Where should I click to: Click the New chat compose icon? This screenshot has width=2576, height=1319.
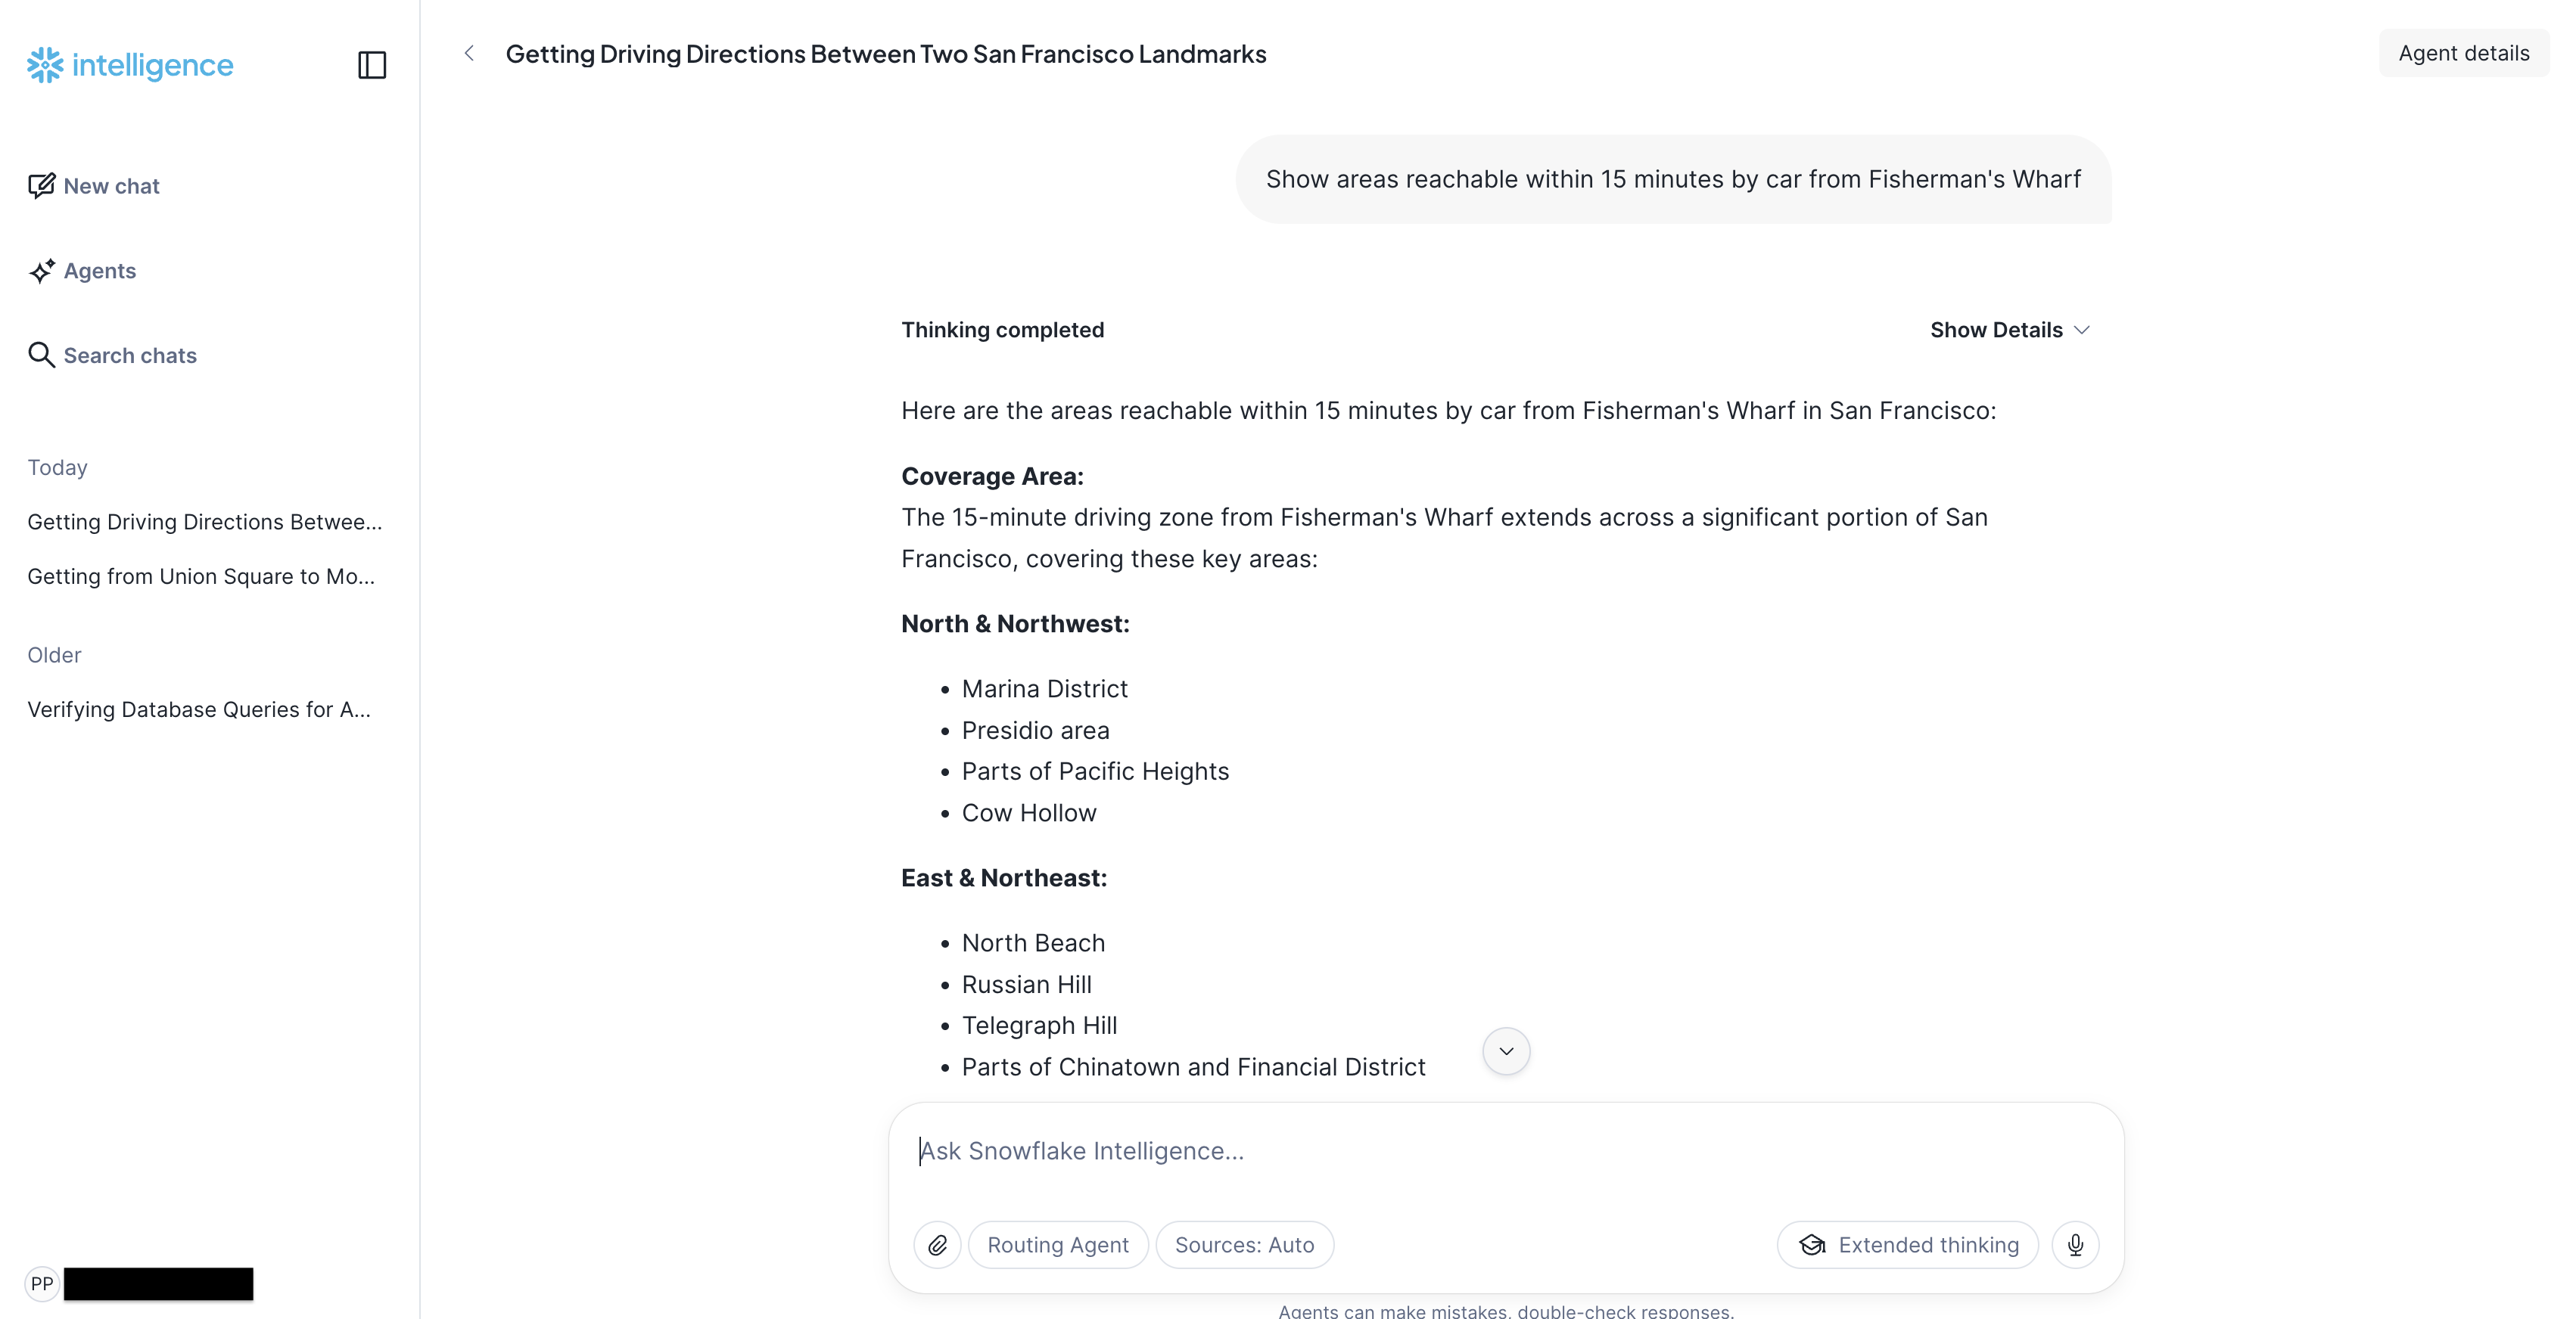coord(41,186)
